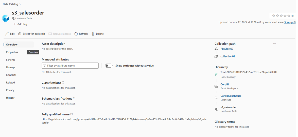Open the CorpBI workspace link

(225, 84)
